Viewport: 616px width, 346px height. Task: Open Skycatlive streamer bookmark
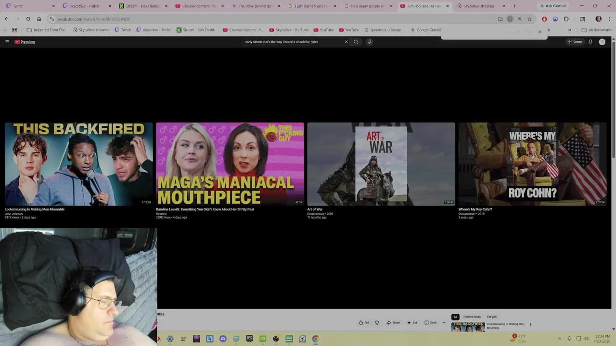(91, 30)
